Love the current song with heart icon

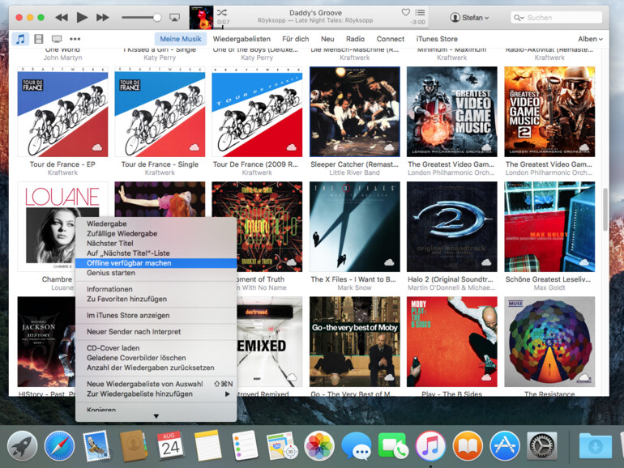tap(405, 12)
